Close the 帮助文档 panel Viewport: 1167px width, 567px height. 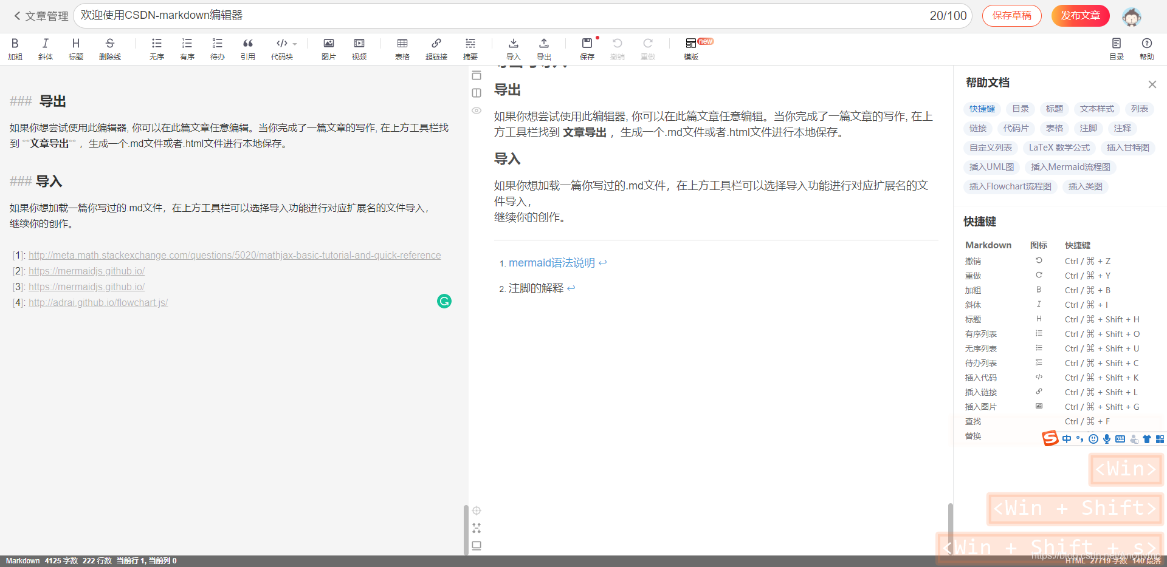(1152, 84)
